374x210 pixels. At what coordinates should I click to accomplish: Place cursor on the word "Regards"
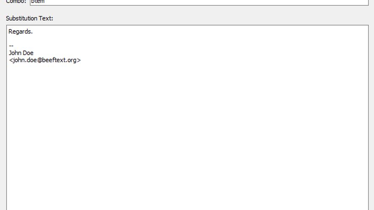pyautogui.click(x=20, y=31)
